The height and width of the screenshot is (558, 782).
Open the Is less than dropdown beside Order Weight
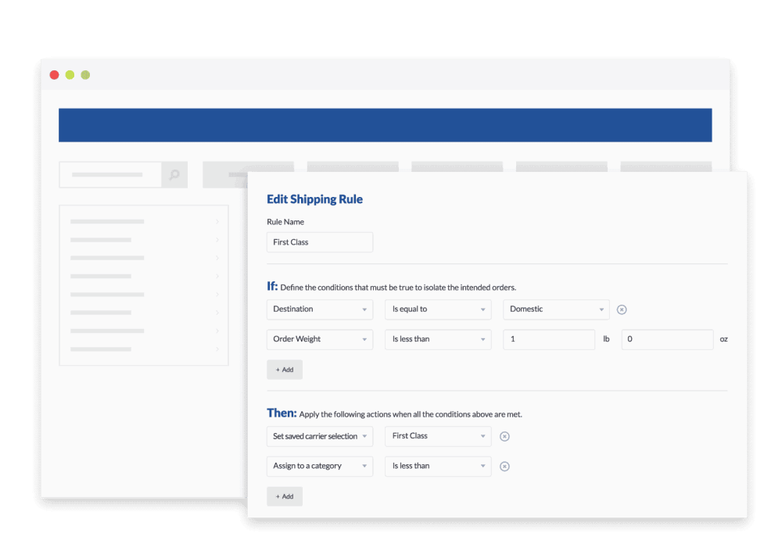click(x=438, y=339)
